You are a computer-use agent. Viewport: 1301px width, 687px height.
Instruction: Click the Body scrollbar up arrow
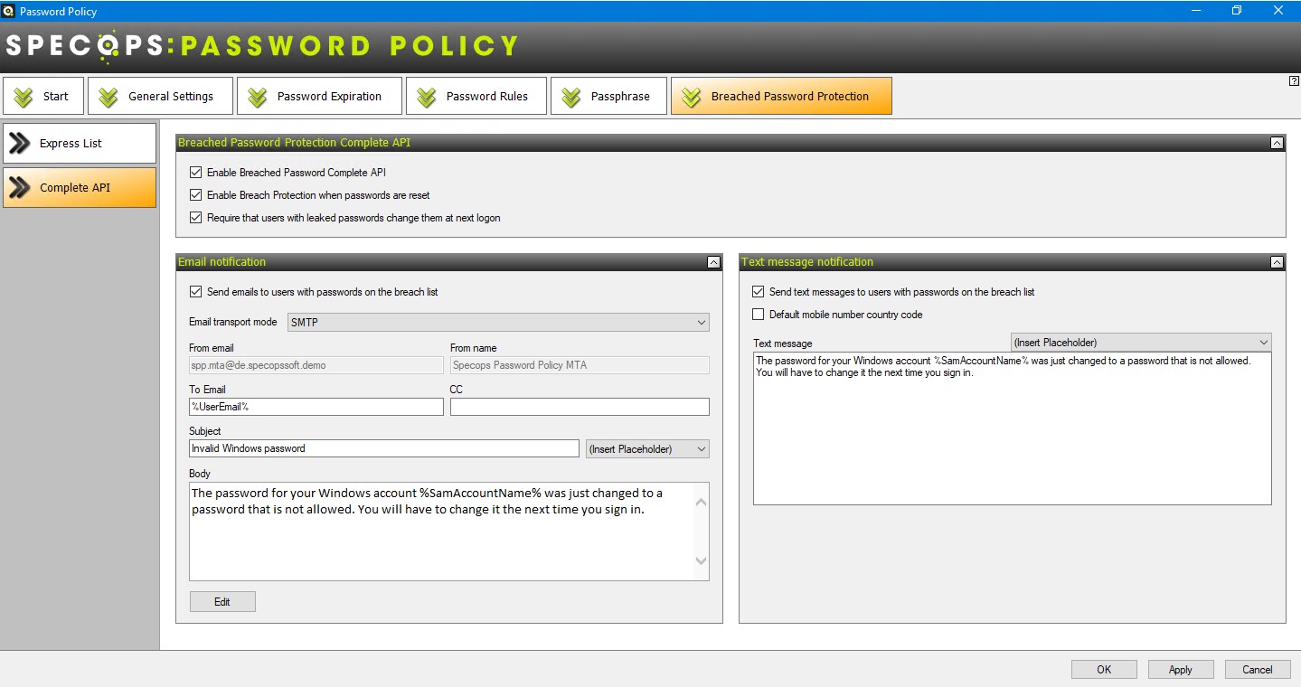pyautogui.click(x=701, y=501)
